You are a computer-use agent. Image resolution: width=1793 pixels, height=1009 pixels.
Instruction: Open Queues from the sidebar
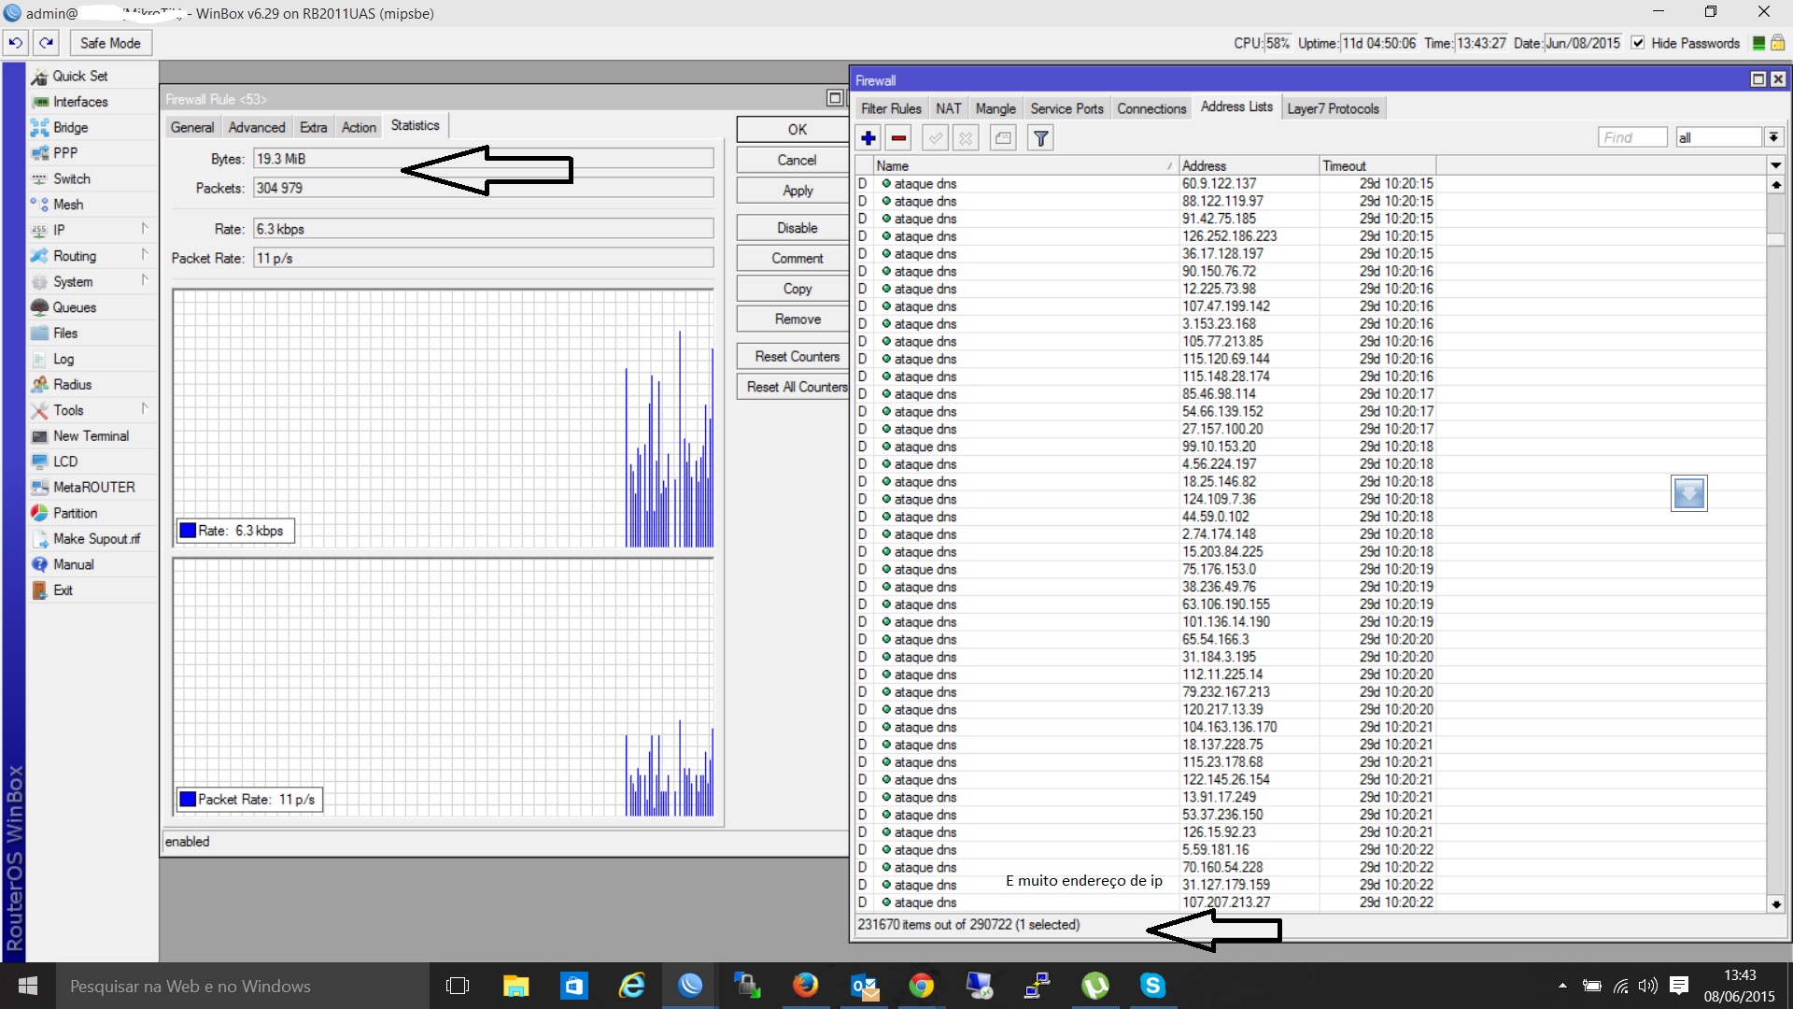click(x=74, y=307)
